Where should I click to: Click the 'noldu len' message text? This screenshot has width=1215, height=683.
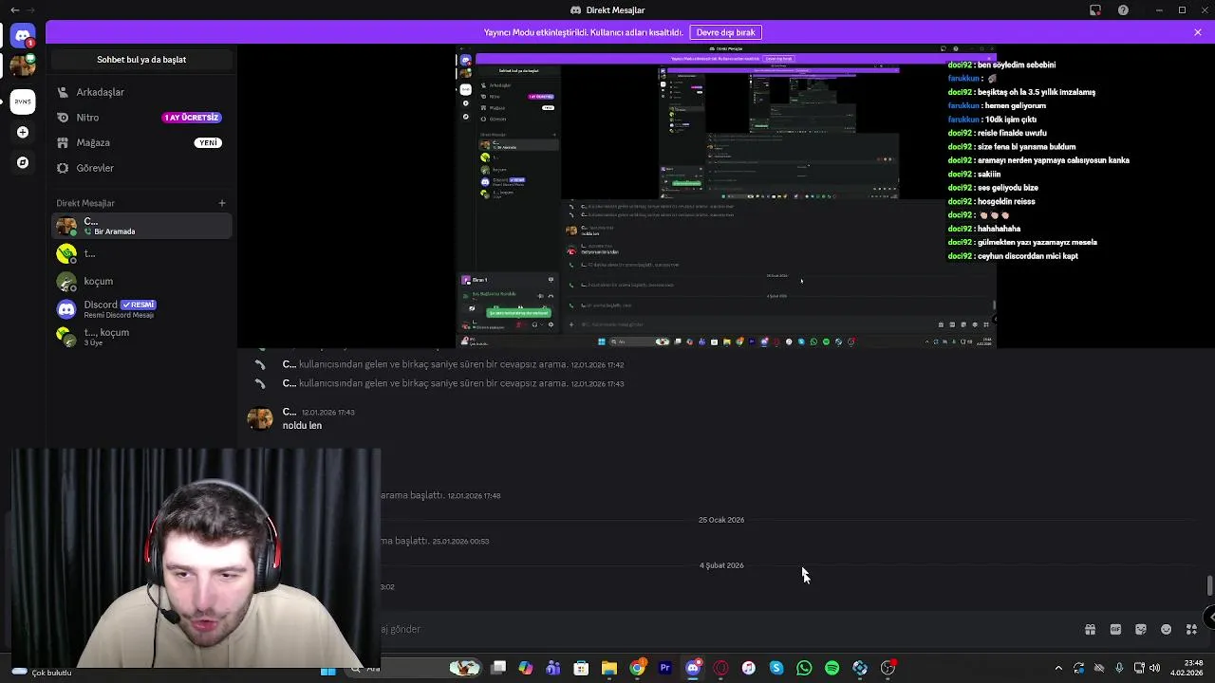point(302,426)
